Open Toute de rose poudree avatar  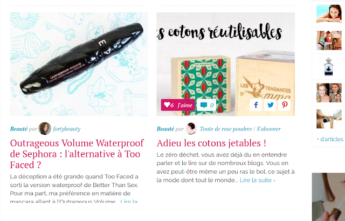pyautogui.click(x=191, y=128)
